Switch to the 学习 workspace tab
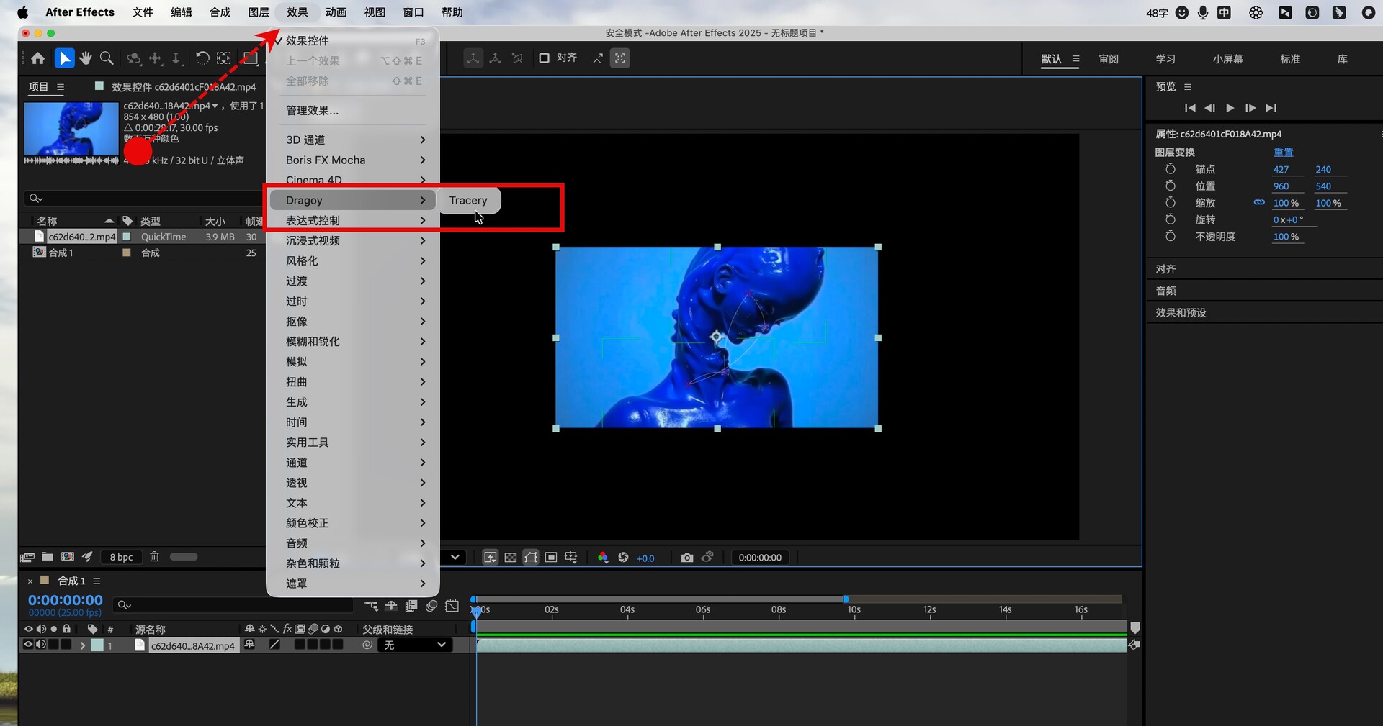Image resolution: width=1383 pixels, height=726 pixels. click(x=1165, y=59)
